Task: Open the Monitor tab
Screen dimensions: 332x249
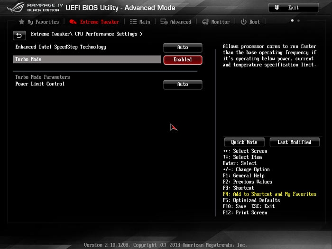Action: [x=220, y=22]
